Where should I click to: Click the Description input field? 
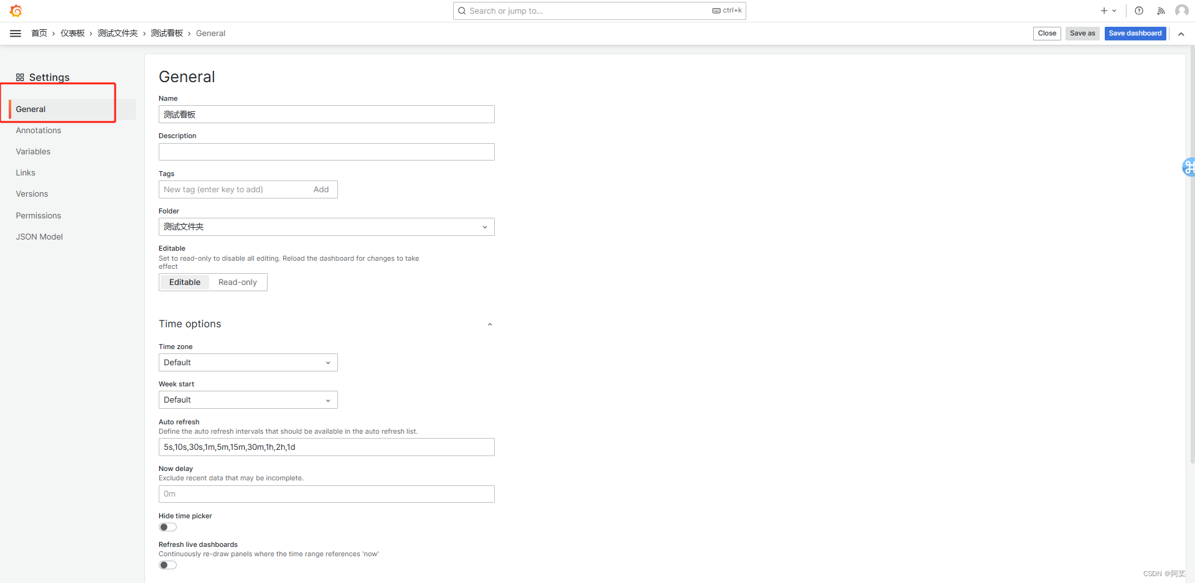coord(327,152)
